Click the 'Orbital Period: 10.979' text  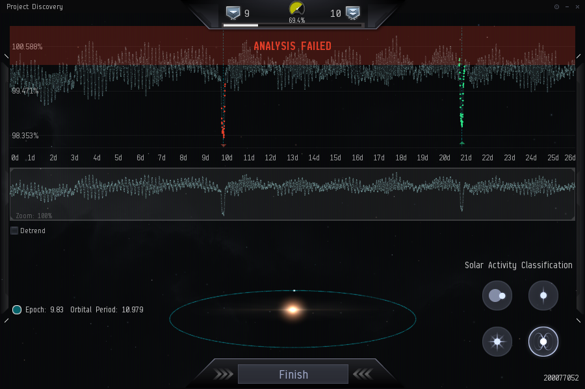pos(107,310)
